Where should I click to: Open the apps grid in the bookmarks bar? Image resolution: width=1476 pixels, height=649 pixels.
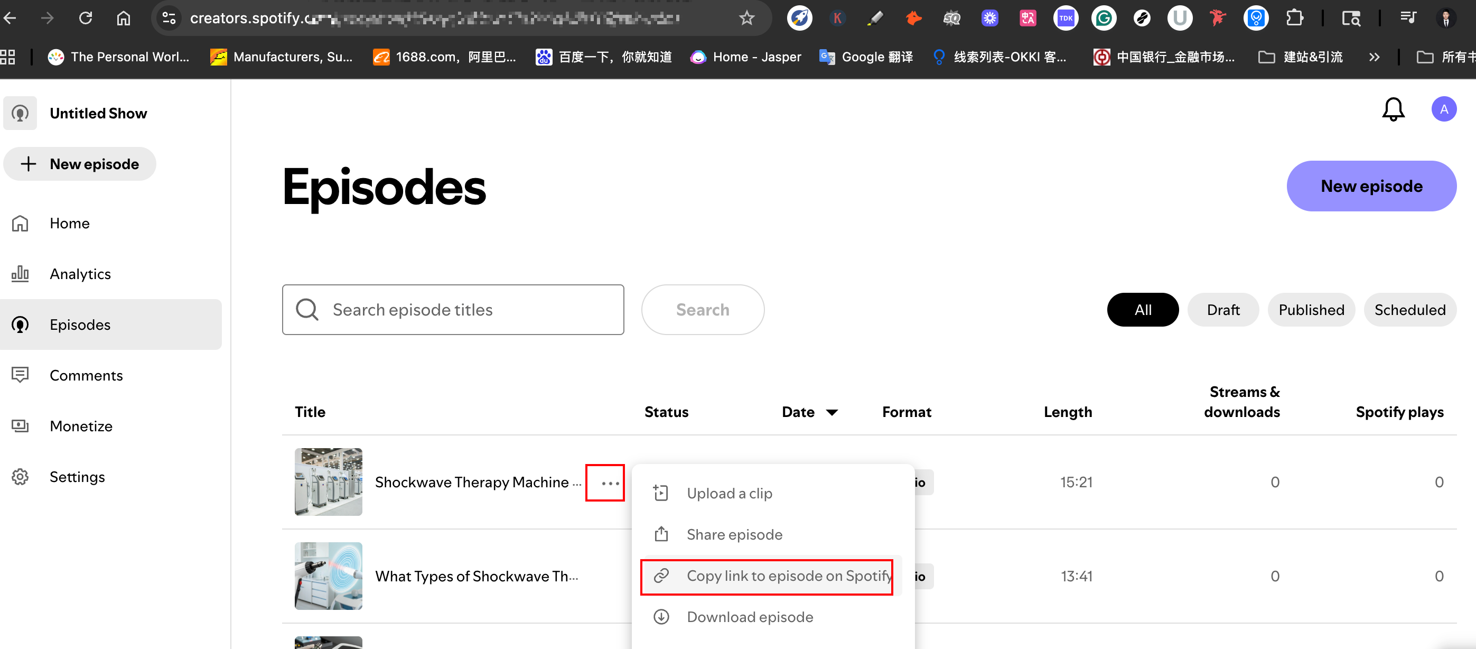[7, 57]
